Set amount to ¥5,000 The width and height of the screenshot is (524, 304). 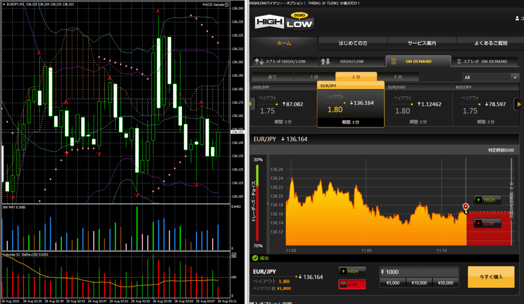point(392,283)
